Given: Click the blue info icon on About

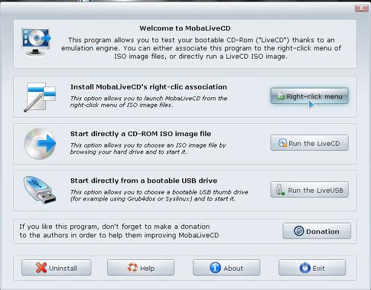Looking at the screenshot, I should 215,268.
